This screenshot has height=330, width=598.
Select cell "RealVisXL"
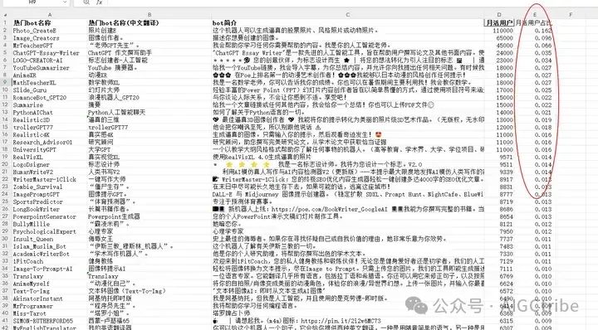pos(28,157)
